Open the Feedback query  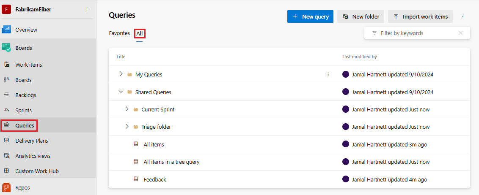click(x=155, y=180)
